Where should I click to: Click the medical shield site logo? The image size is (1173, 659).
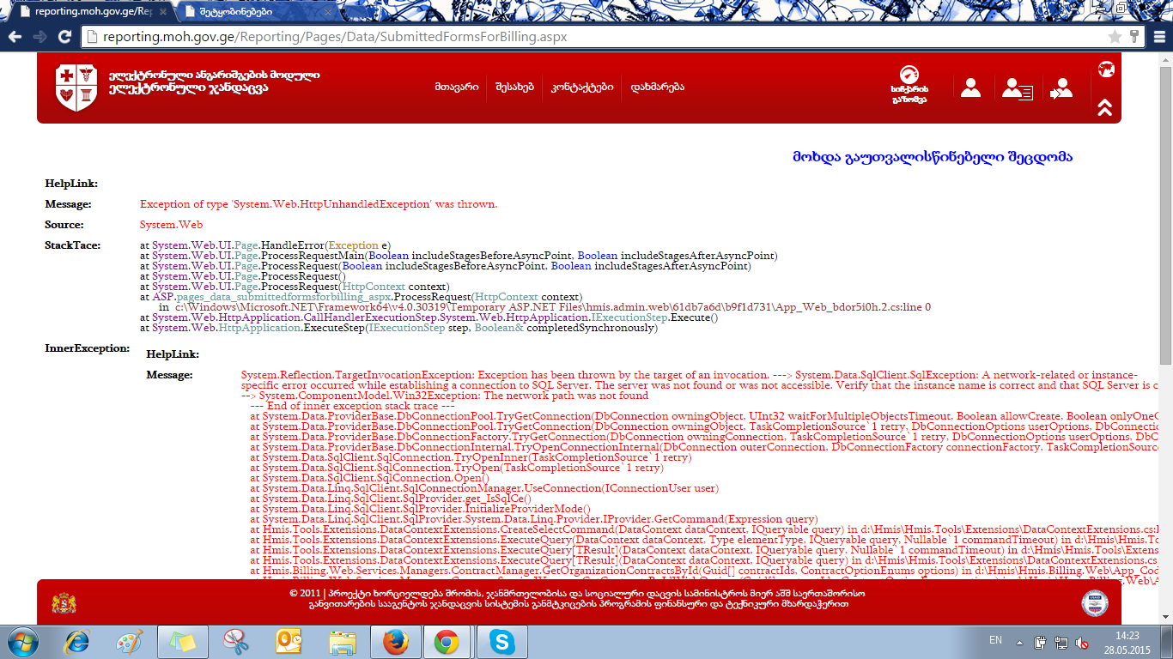pos(76,88)
